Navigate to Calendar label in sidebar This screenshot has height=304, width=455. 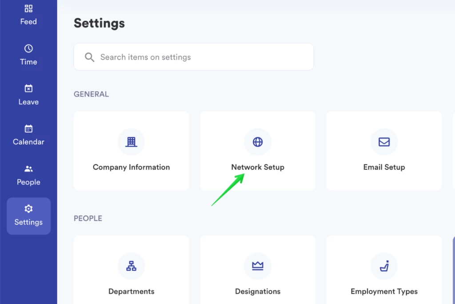pos(28,142)
